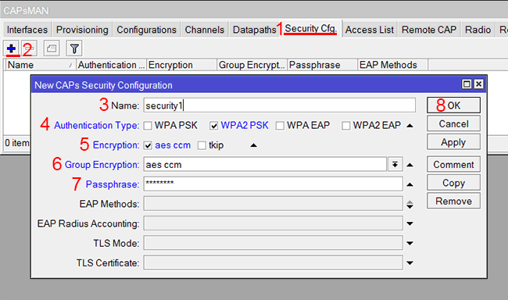
Task: Toggle the WPA2 EAP checkbox
Action: point(346,126)
